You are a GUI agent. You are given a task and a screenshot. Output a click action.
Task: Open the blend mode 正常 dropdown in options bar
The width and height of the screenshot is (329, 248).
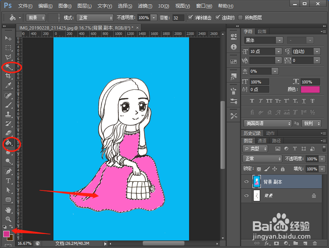click(x=95, y=18)
